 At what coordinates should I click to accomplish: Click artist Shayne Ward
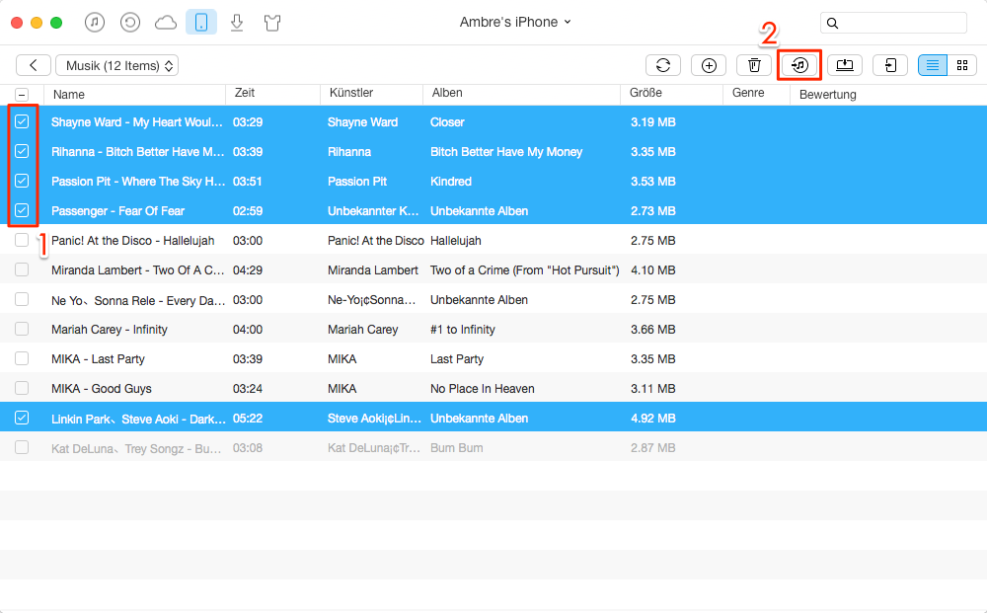(x=362, y=122)
